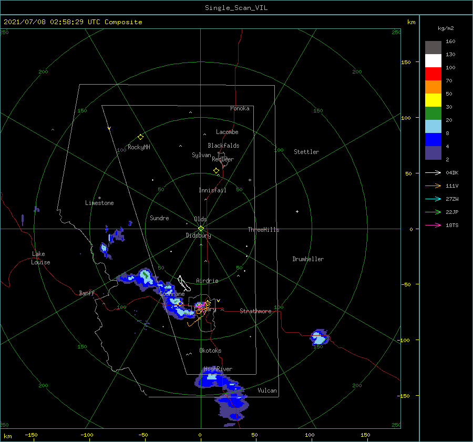Click the 04DK legend label
This screenshot has width=473, height=442.
click(x=452, y=172)
